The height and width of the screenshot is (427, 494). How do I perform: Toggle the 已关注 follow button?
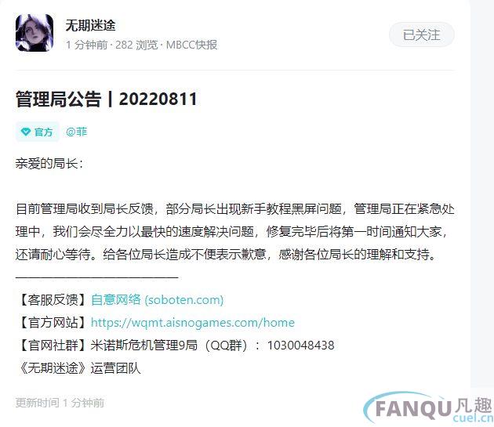coord(422,34)
